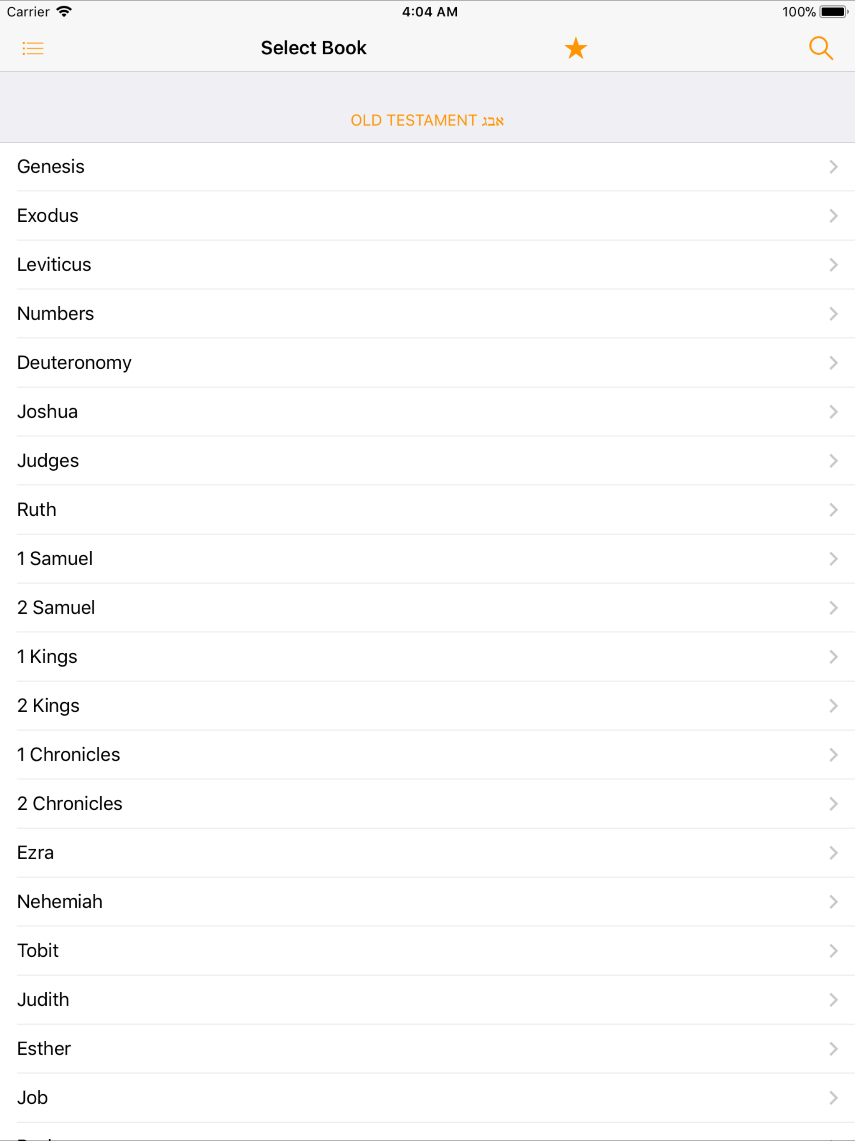
Task: Open the table of contents menu
Action: tap(33, 48)
